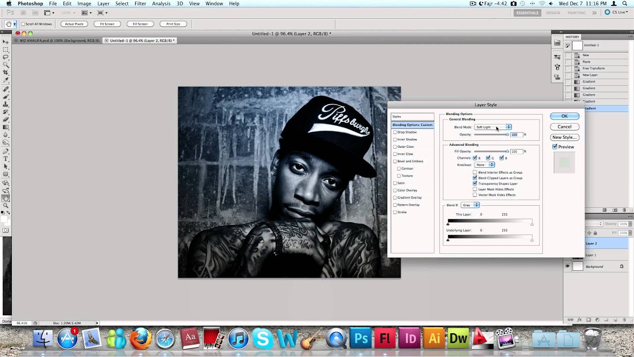
Task: Open the Blend If Gray dropdown
Action: pos(470,205)
